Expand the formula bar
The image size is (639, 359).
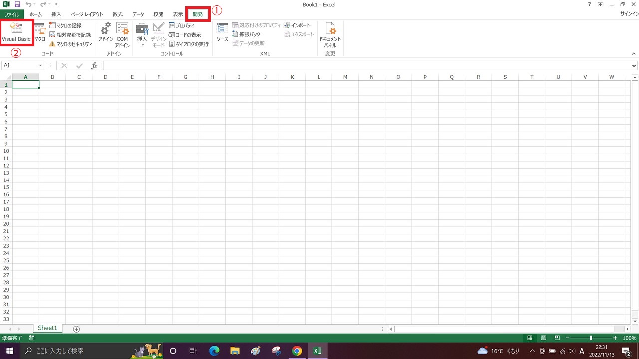pyautogui.click(x=635, y=66)
